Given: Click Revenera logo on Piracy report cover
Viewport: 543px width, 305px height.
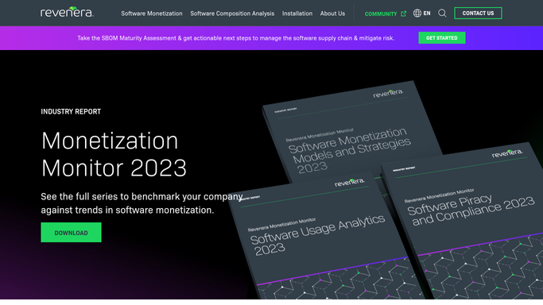Looking at the screenshot, I should (x=507, y=152).
